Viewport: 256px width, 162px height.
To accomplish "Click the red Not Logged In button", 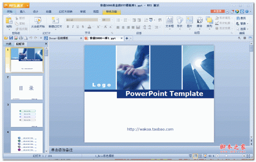I will 217,11.
